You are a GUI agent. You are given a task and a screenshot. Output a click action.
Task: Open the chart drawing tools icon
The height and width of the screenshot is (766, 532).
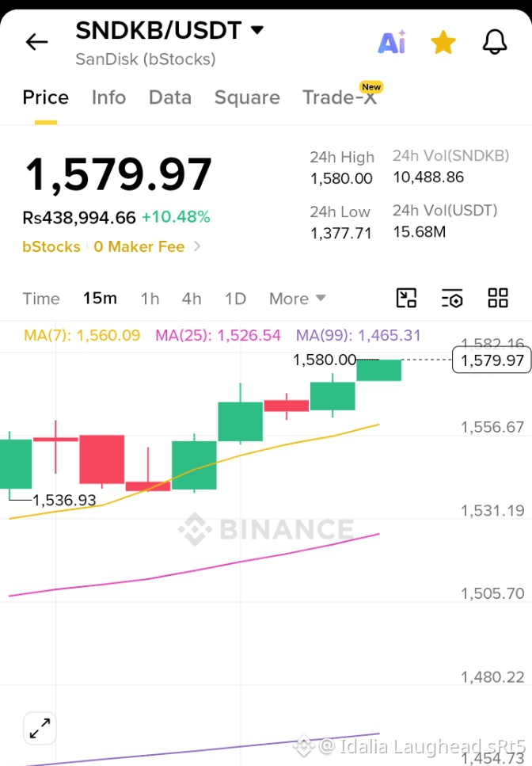pos(406,298)
